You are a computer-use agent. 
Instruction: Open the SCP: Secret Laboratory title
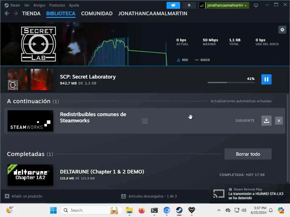pyautogui.click(x=88, y=77)
